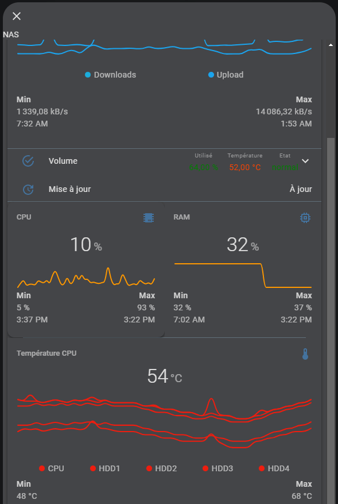Click the Volume temperature 52,00 °C value

[245, 167]
